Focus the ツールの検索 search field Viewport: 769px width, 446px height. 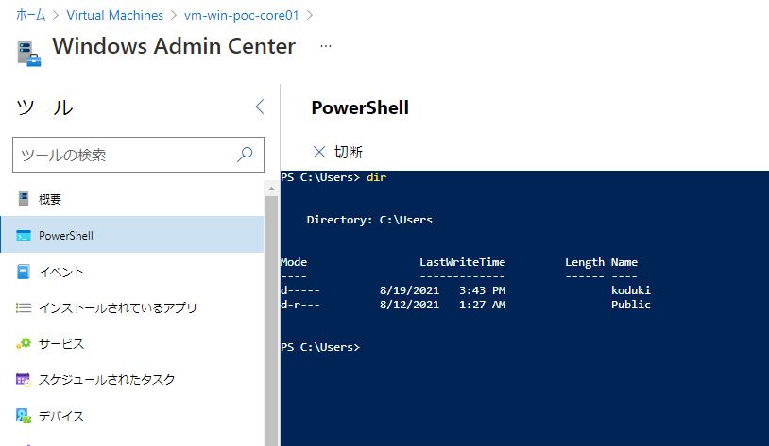[138, 155]
